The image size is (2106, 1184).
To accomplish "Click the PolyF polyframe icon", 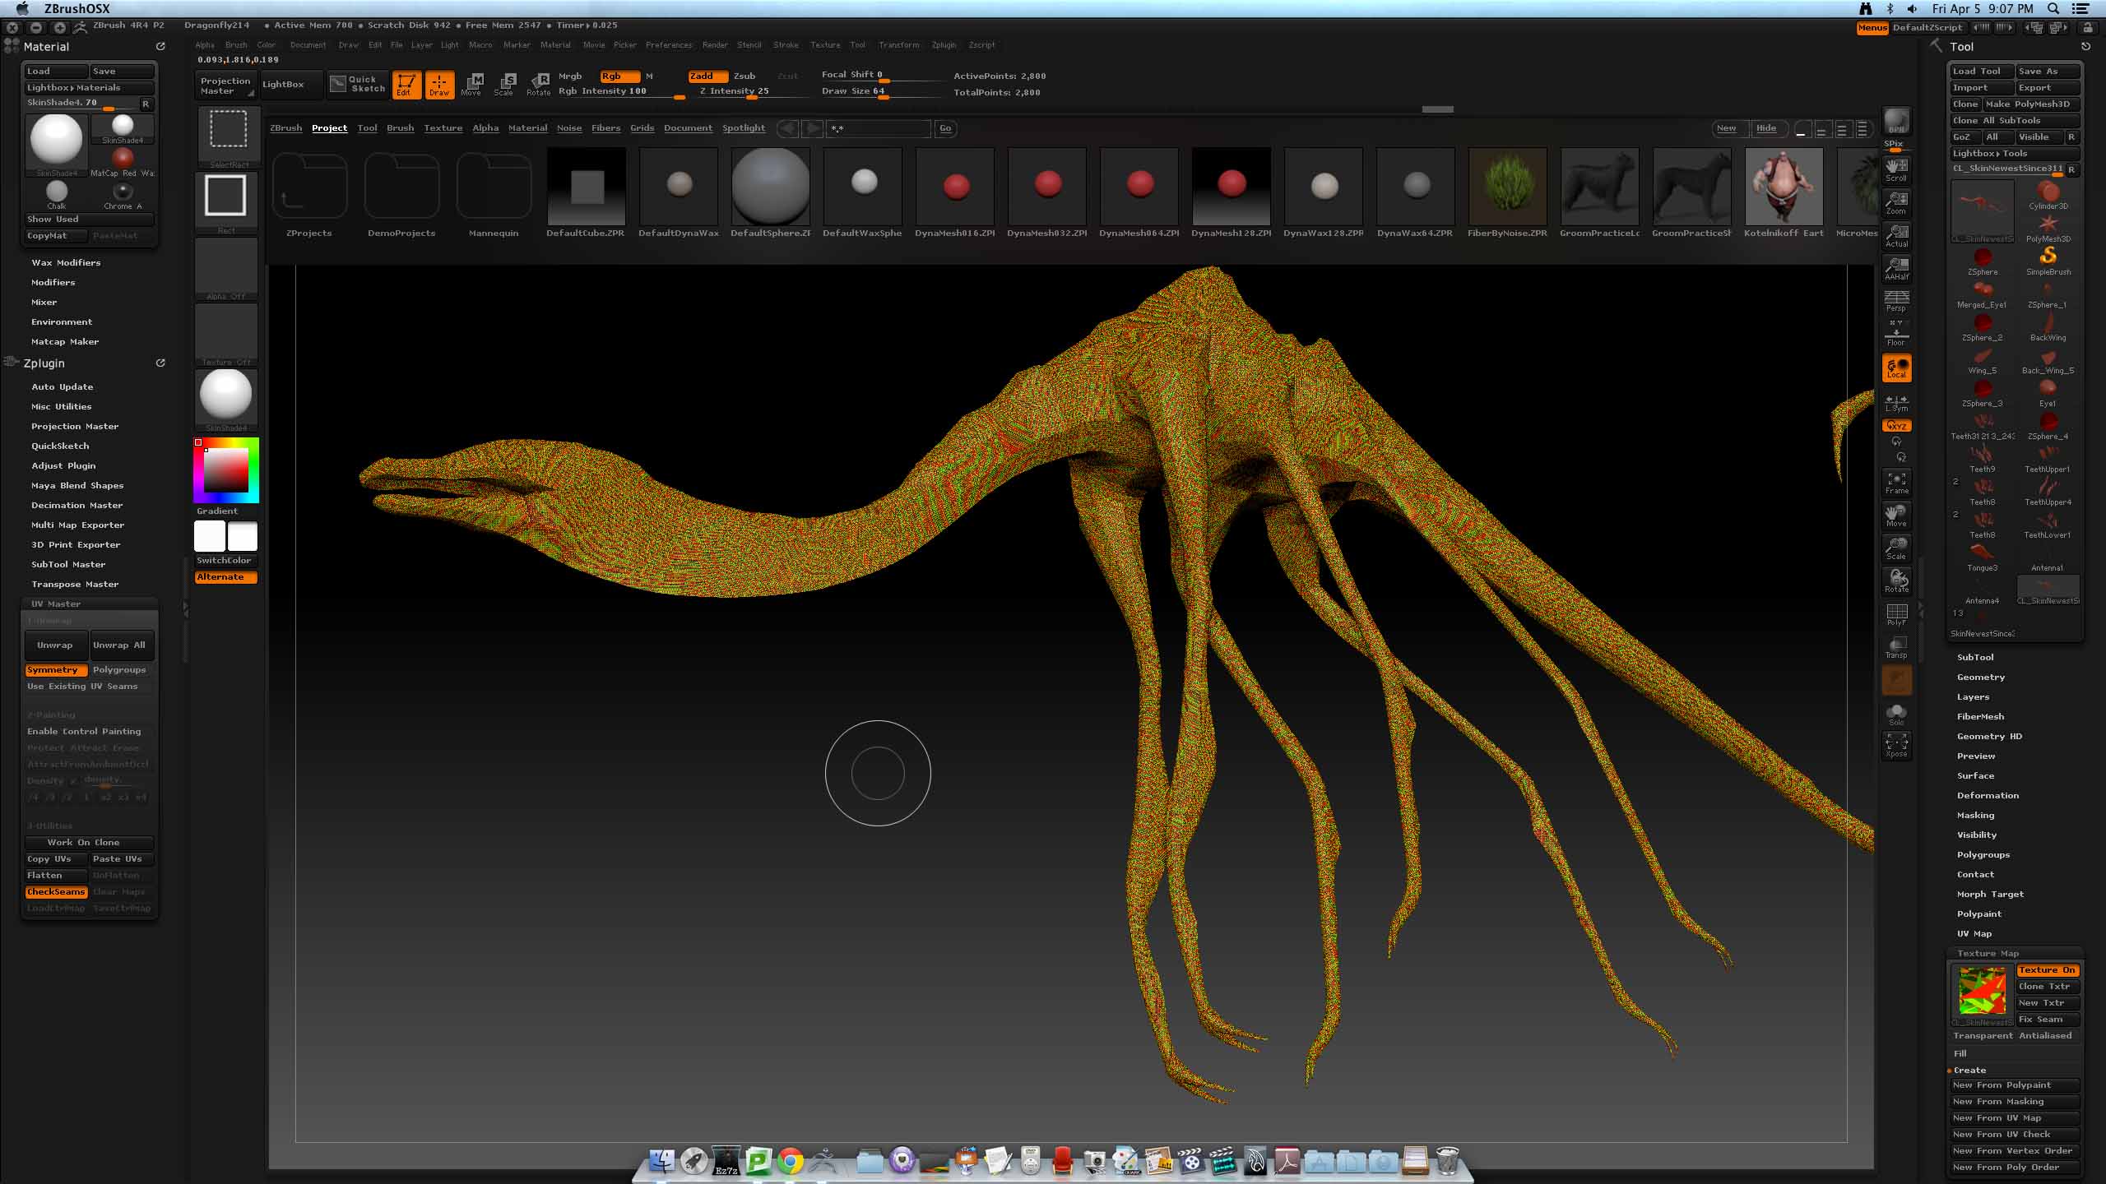I will click(x=1896, y=614).
